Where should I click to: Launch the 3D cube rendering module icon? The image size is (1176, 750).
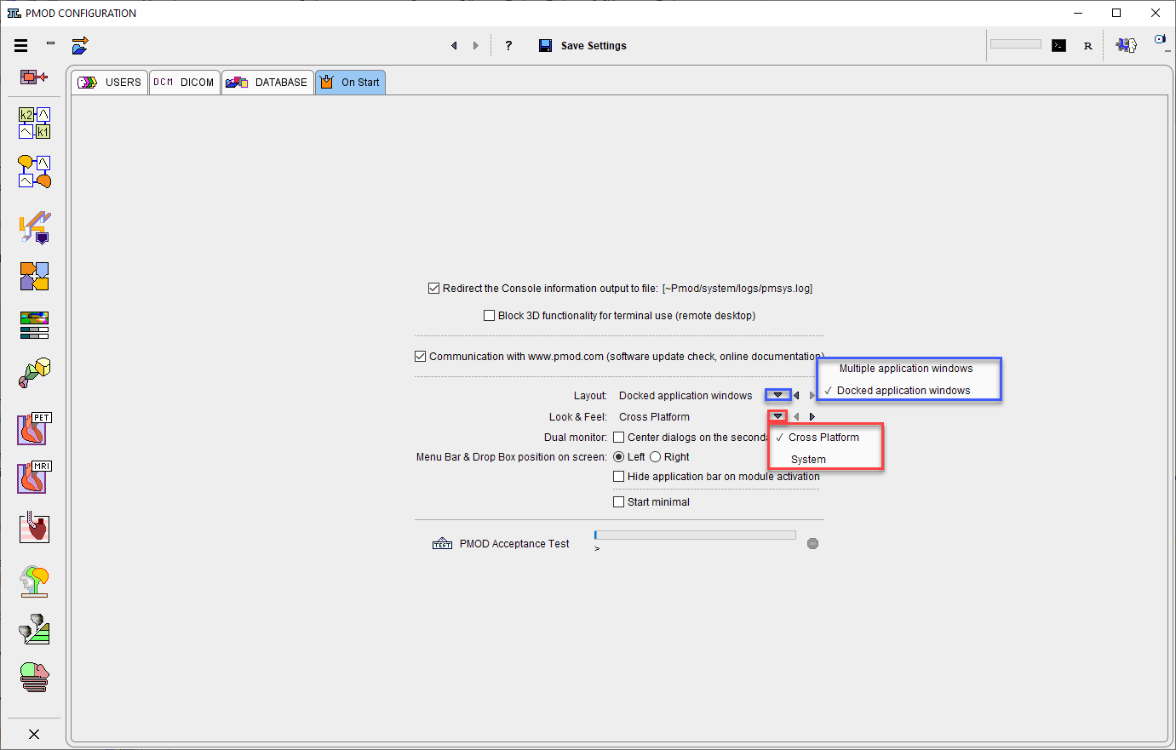click(x=34, y=373)
